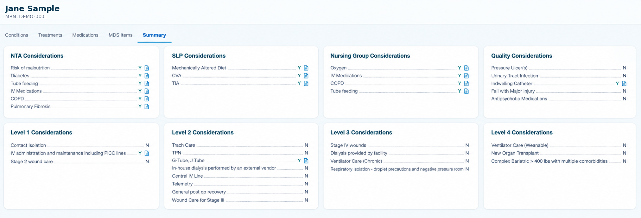The width and height of the screenshot is (641, 218).
Task: Click document icon for NTA Tube feeding
Action: tap(146, 84)
